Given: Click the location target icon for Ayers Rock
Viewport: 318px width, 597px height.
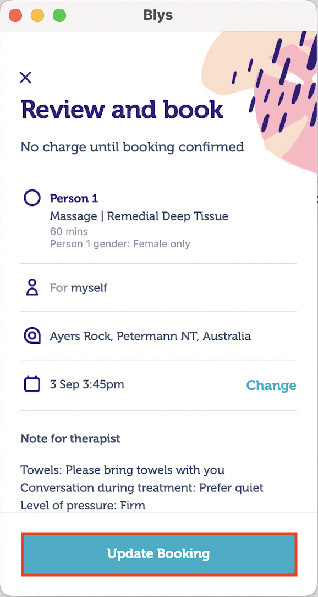Looking at the screenshot, I should click(32, 335).
